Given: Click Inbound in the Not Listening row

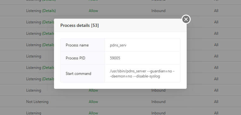Looking at the screenshot, I should pos(158,102).
